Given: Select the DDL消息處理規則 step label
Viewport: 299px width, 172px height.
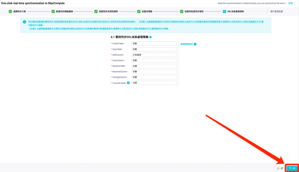Looking at the screenshot, I should click(x=236, y=11).
